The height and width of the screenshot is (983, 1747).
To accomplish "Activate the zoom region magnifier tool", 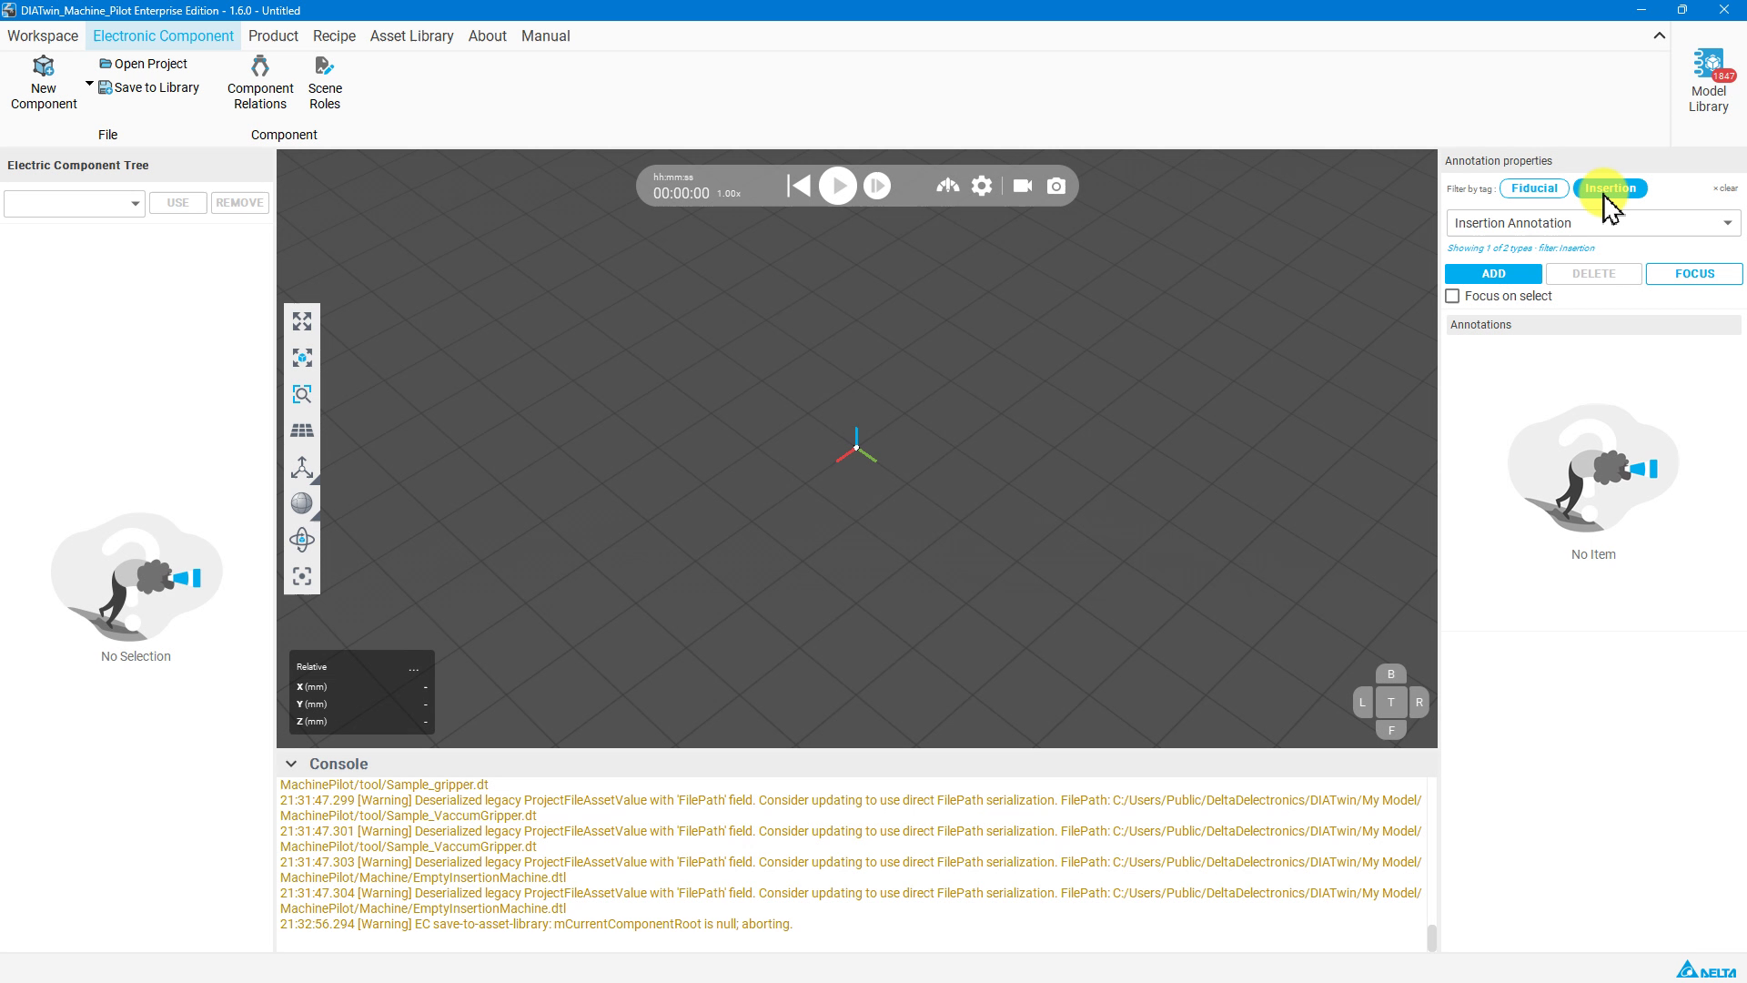I will [x=302, y=394].
